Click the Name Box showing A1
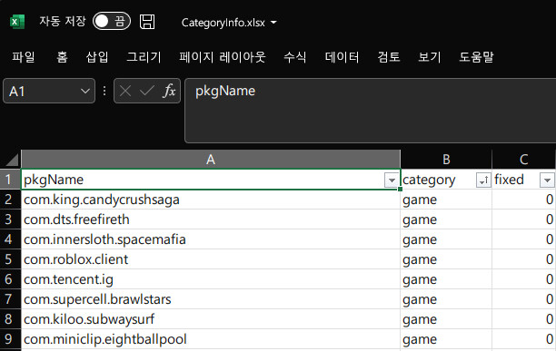This screenshot has width=556, height=351. 49,91
